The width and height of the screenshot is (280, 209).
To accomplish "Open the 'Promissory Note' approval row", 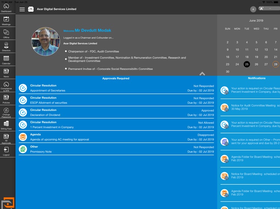I will pos(116,149).
